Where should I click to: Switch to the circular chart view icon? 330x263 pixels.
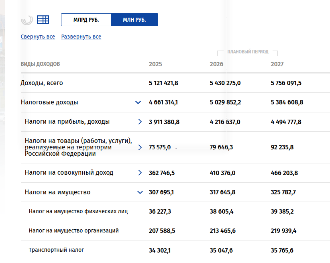[x=27, y=20]
